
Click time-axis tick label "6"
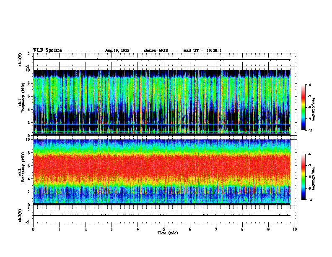click(190, 229)
